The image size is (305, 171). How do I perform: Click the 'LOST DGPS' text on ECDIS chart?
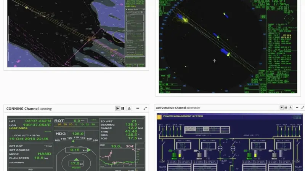coord(131,6)
